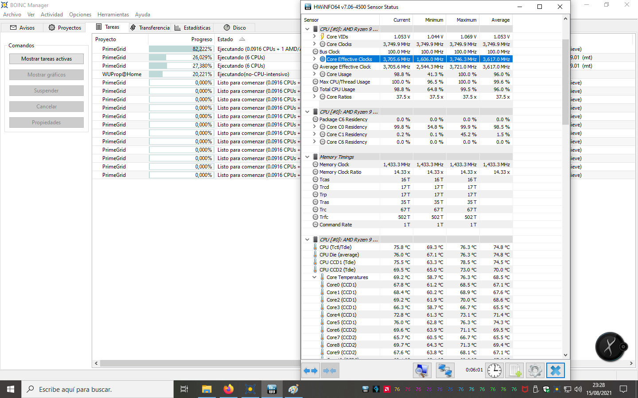Click the Propiedades button
This screenshot has width=638, height=398.
click(47, 122)
